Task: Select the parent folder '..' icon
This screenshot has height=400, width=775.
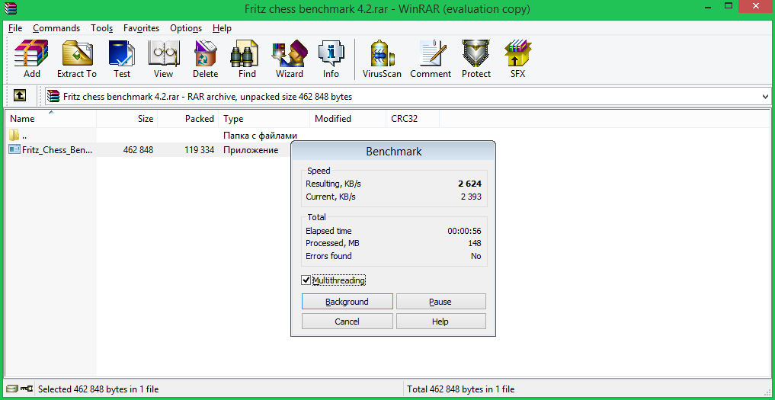Action: [14, 135]
